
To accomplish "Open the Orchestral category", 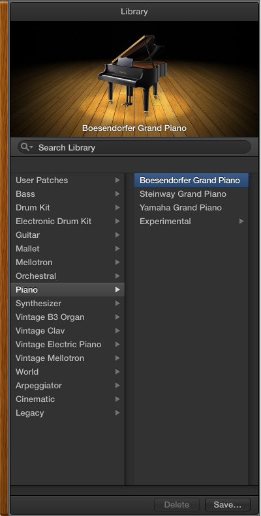I will pos(67,276).
